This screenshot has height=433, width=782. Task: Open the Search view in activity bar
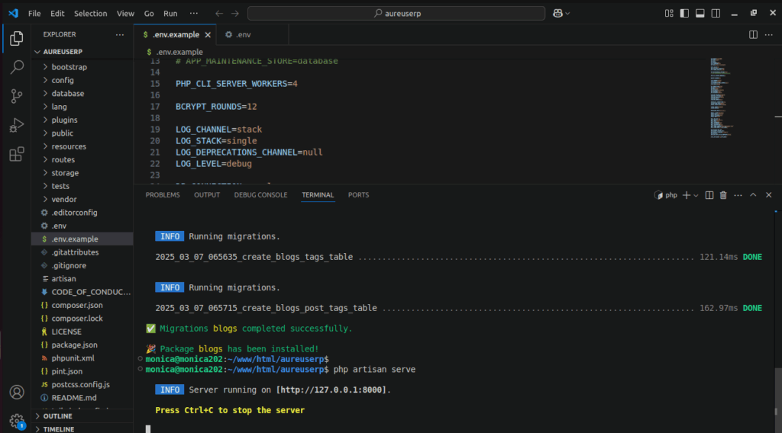pyautogui.click(x=17, y=66)
